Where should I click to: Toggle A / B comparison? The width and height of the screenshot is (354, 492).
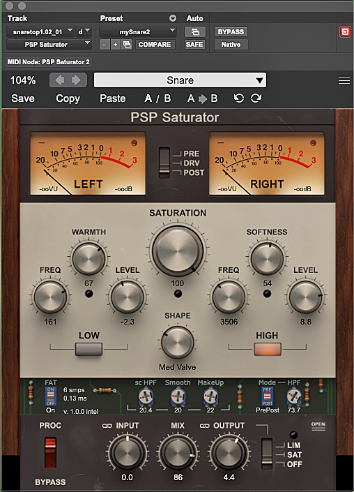pos(157,98)
